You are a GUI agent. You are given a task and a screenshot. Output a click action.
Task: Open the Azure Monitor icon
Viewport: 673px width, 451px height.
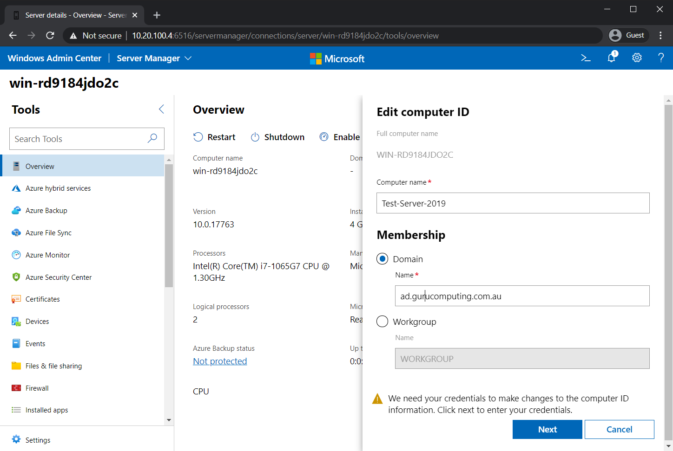point(16,255)
